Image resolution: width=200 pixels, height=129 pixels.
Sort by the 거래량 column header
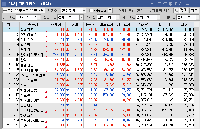coord(143,24)
